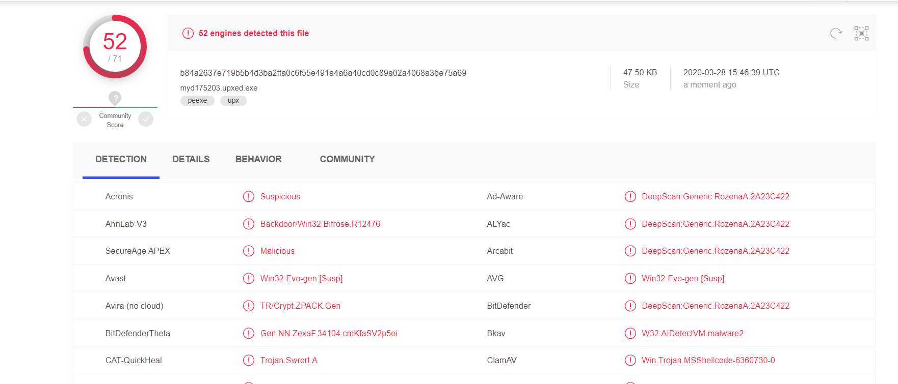Vote harmless with the checkmark icon
The height and width of the screenshot is (384, 898).
tap(146, 120)
